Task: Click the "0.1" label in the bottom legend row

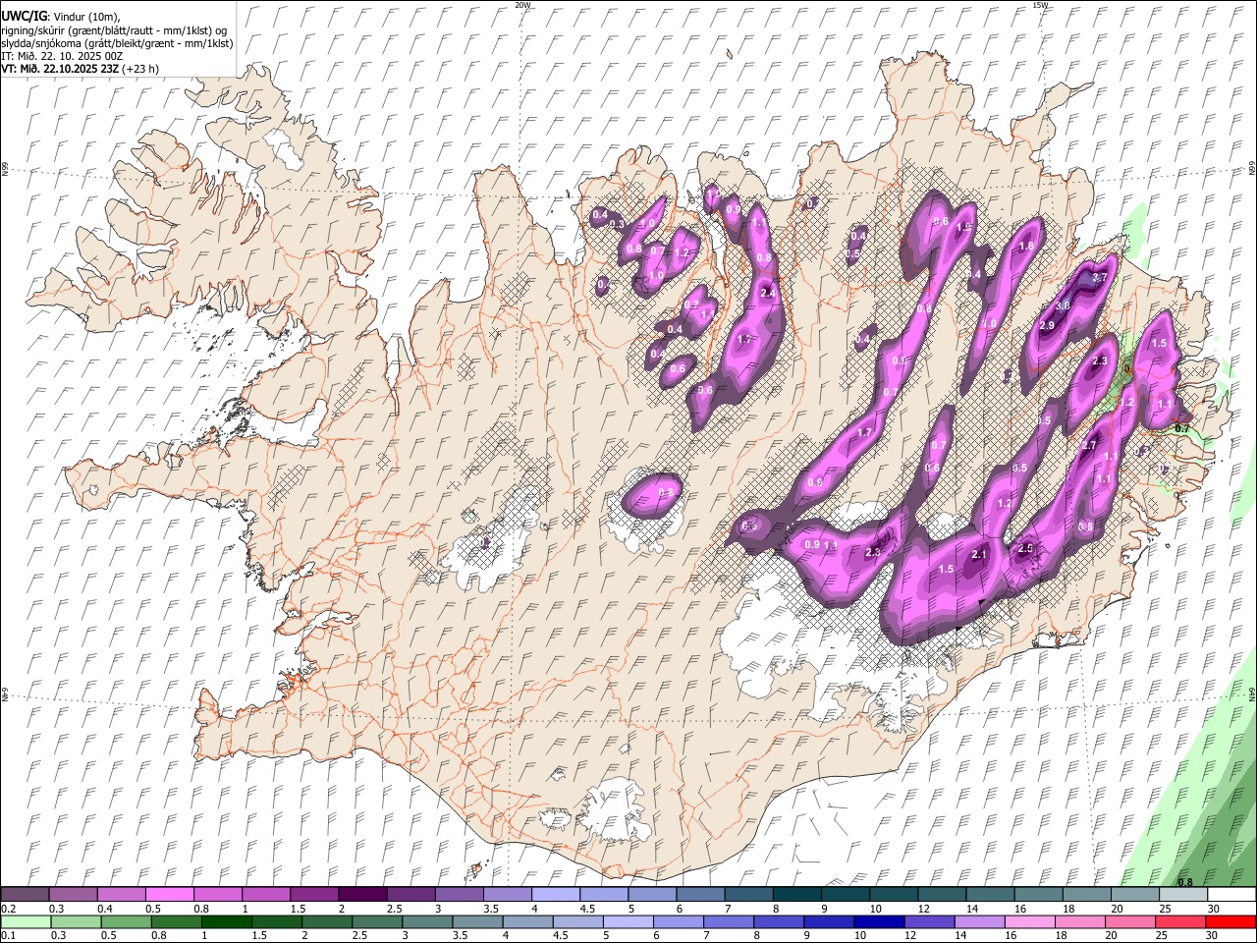Action: (x=9, y=936)
